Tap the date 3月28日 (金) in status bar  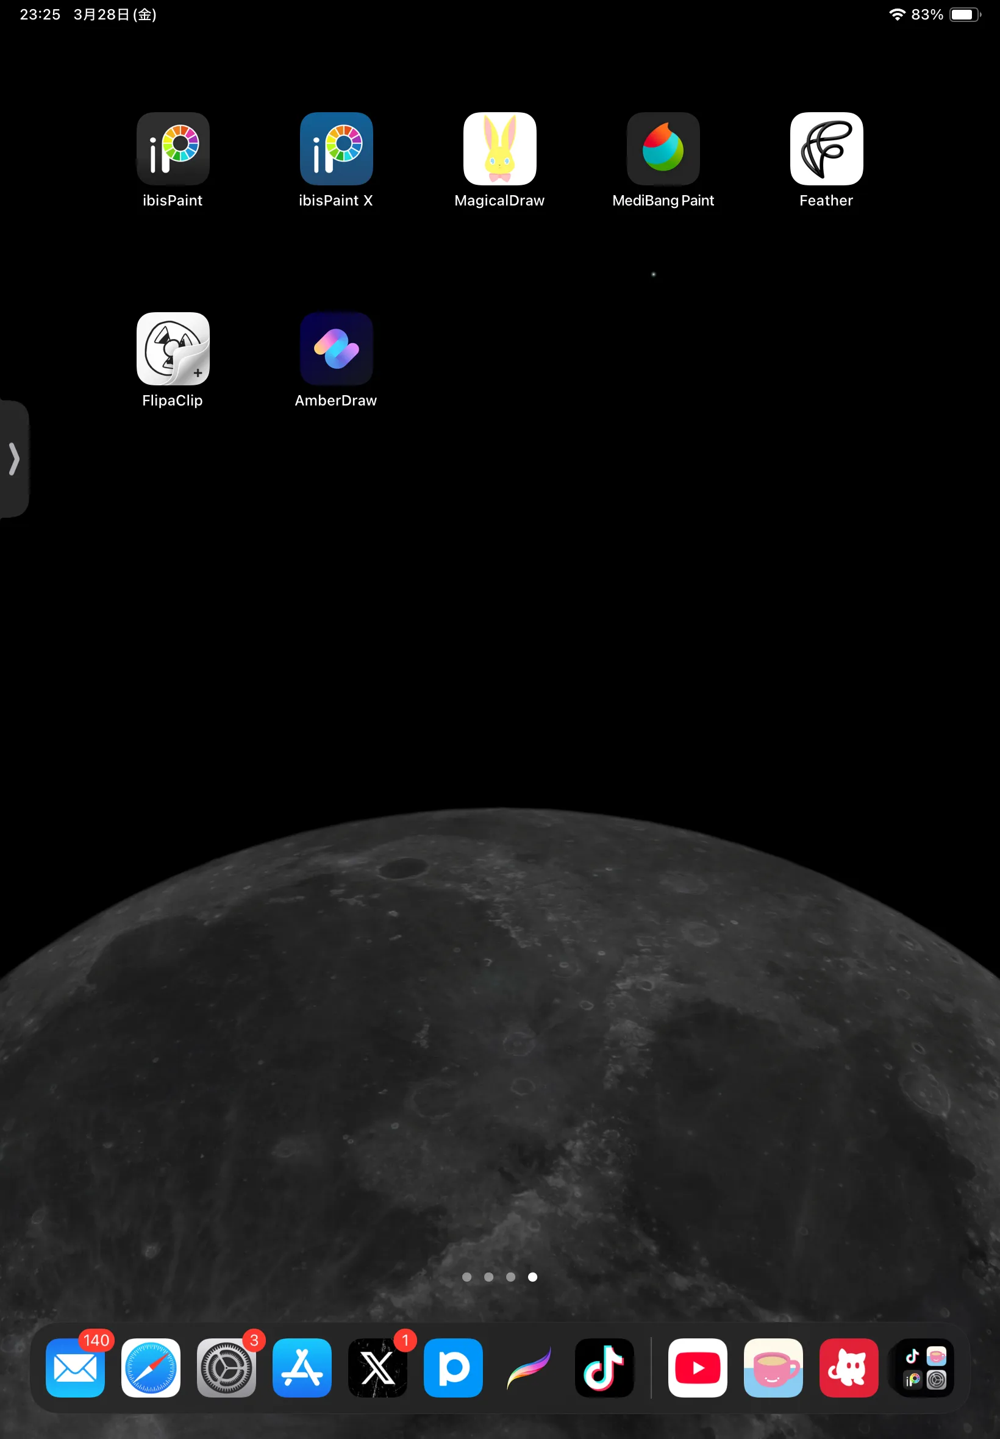coord(115,15)
